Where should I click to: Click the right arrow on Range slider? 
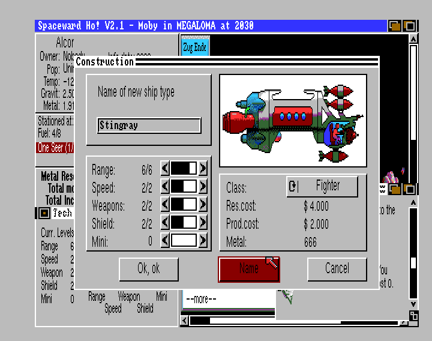(x=203, y=169)
